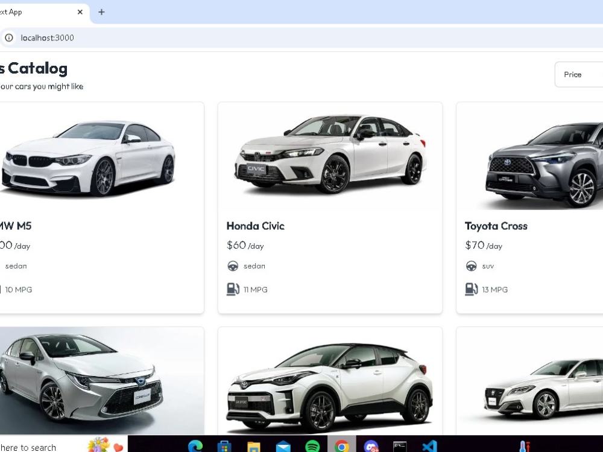Click the sedan label on Honda Civic
This screenshot has width=603, height=452.
pyautogui.click(x=254, y=266)
